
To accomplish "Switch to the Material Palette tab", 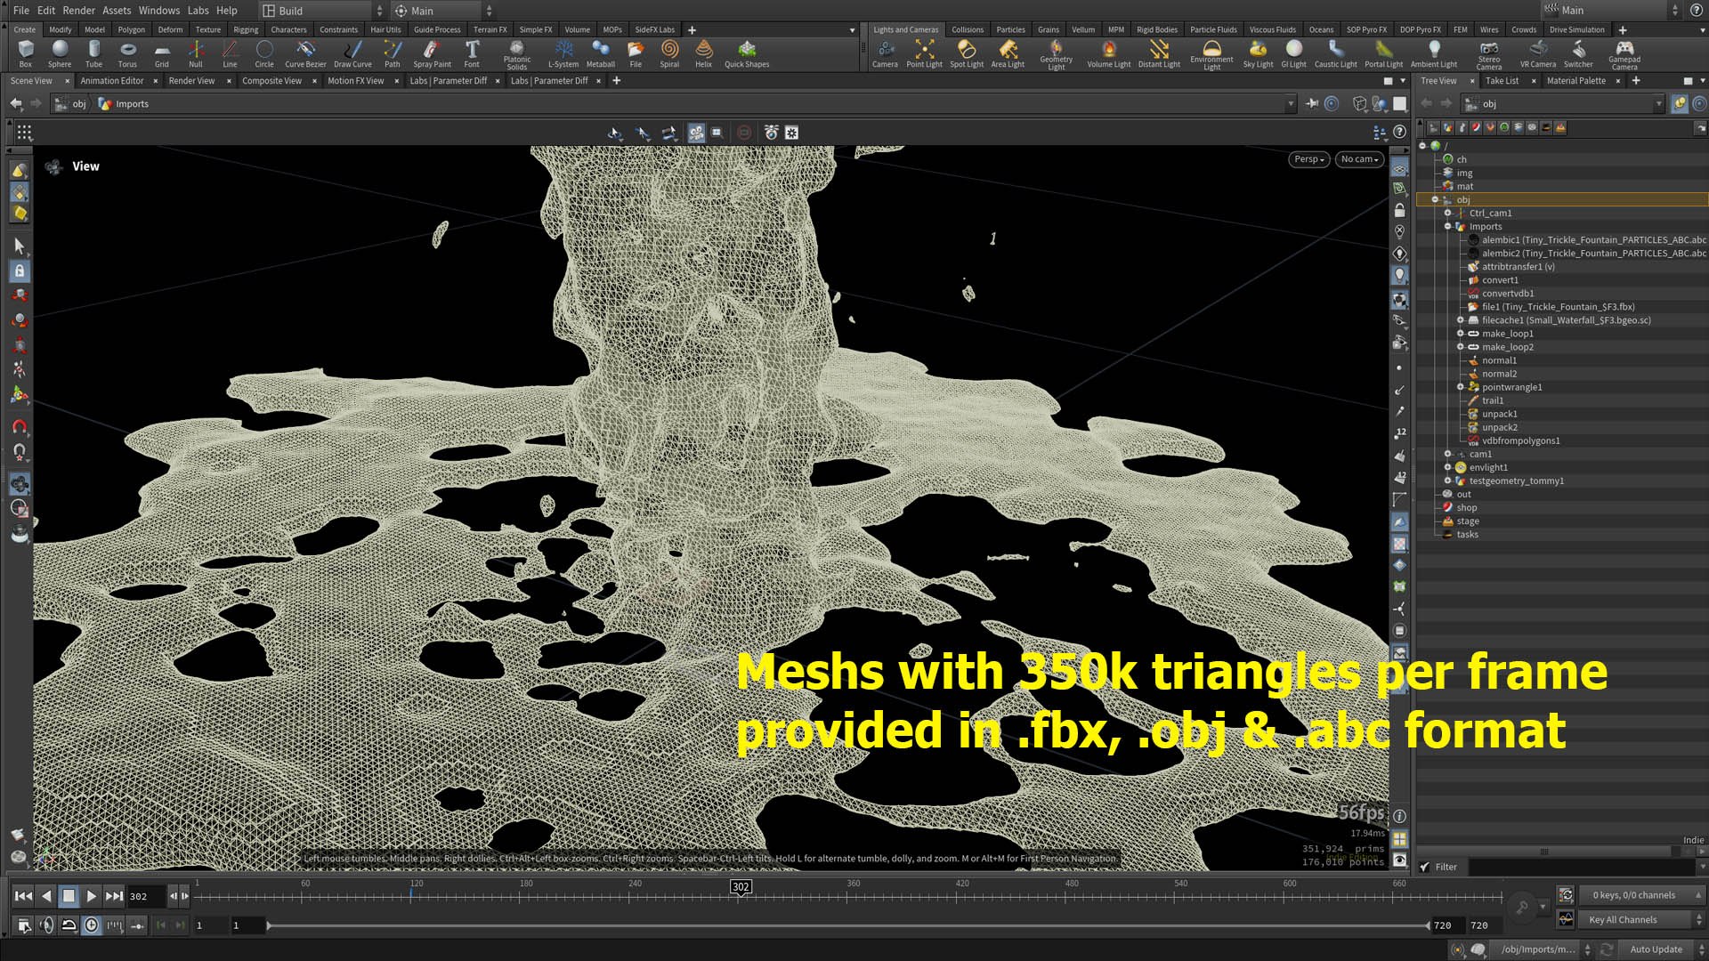I will (1575, 81).
